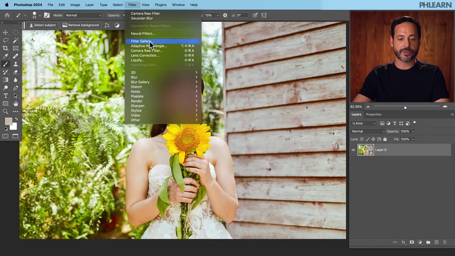Select the Crop tool
The image size is (455, 256).
(6, 48)
